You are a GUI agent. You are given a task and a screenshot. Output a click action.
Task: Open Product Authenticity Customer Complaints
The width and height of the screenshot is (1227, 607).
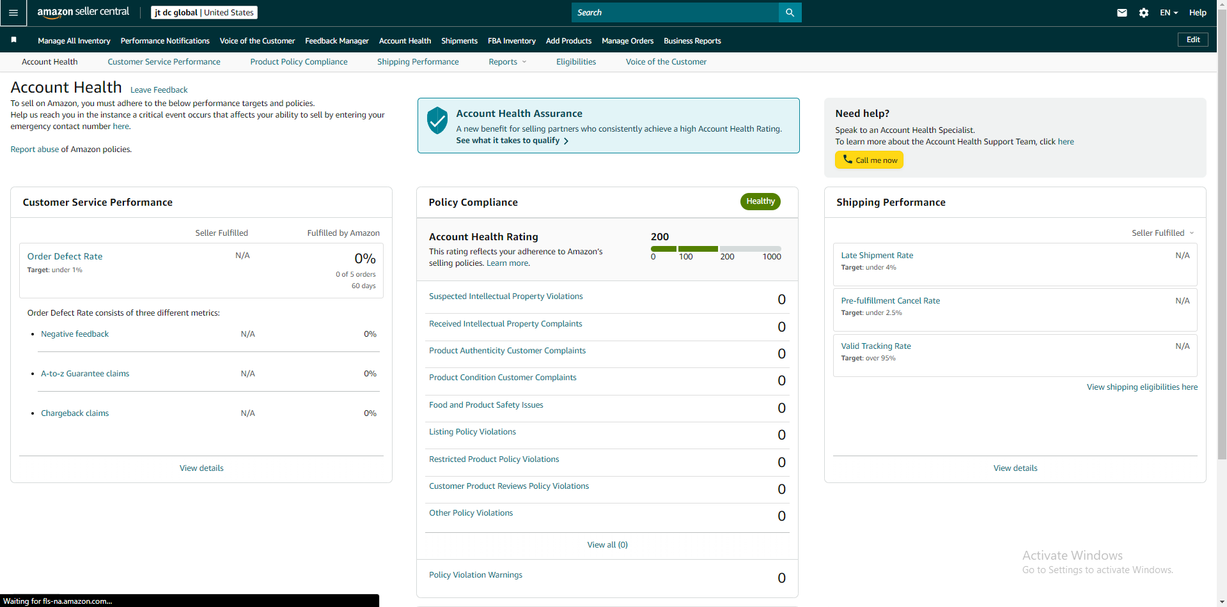tap(507, 351)
